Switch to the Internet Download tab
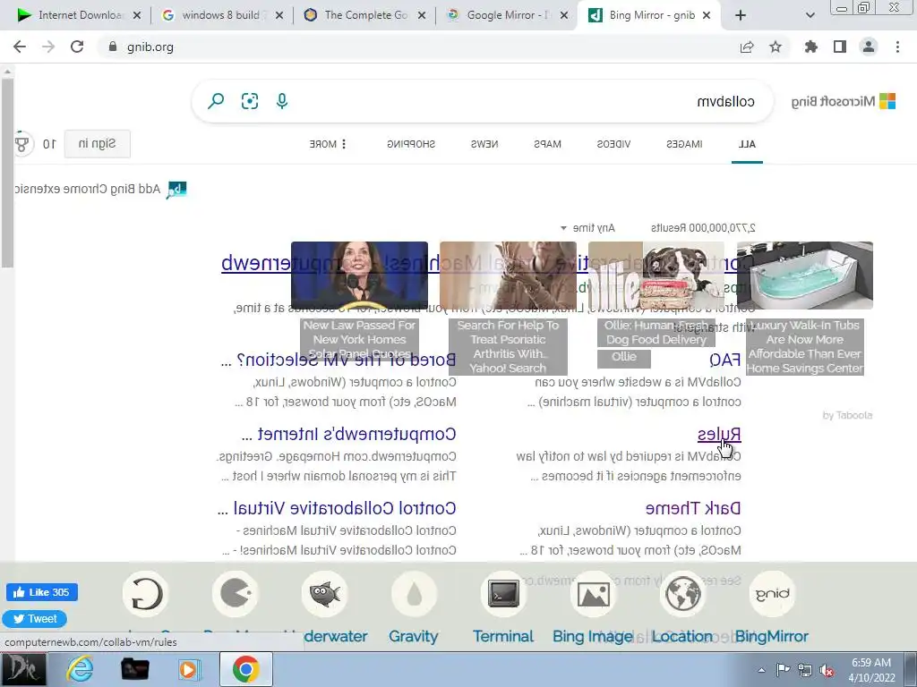This screenshot has height=687, width=917. click(x=79, y=15)
